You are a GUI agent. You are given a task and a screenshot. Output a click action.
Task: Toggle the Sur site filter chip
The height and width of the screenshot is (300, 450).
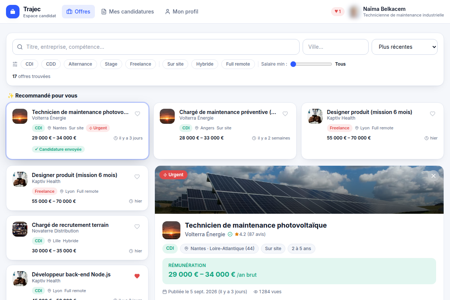click(175, 64)
